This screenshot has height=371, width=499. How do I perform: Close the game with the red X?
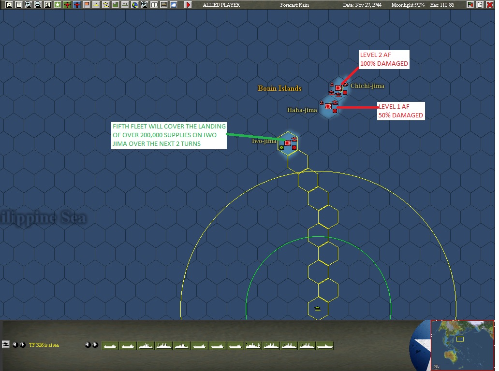click(x=490, y=5)
